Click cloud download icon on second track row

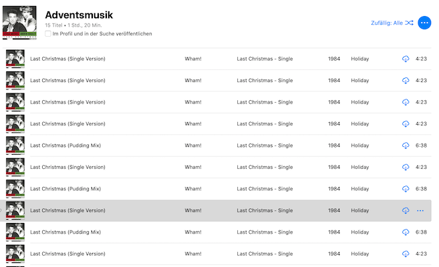[x=406, y=81]
